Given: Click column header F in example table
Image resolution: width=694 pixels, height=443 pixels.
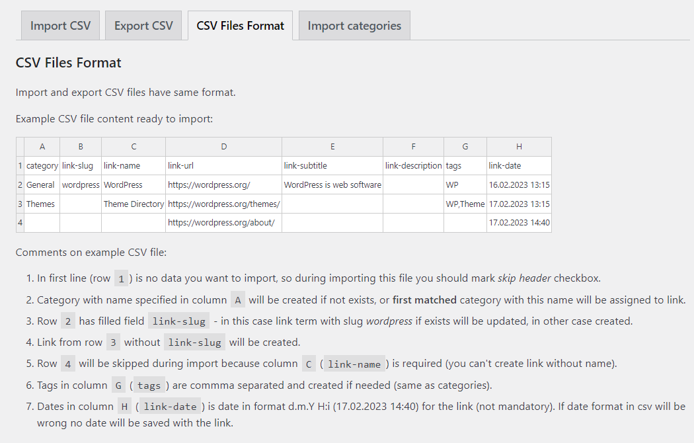Looking at the screenshot, I should pyautogui.click(x=413, y=147).
